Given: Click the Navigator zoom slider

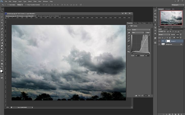Looking at the screenshot, I should [172, 27].
